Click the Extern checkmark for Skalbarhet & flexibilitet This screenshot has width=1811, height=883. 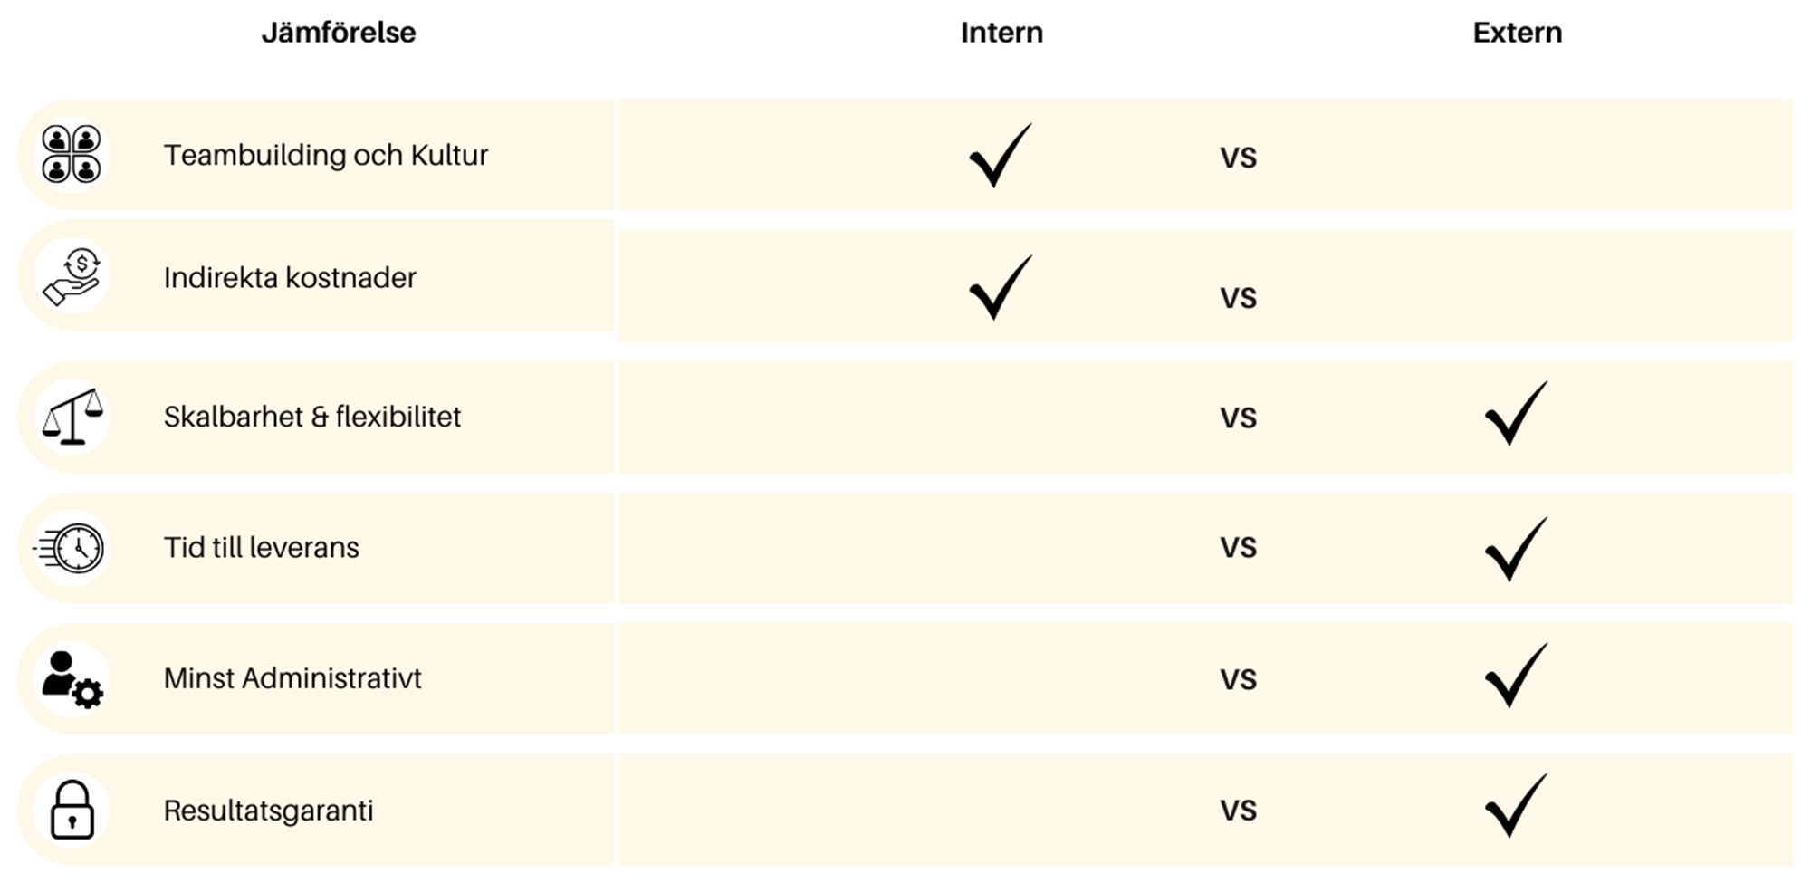click(1516, 414)
